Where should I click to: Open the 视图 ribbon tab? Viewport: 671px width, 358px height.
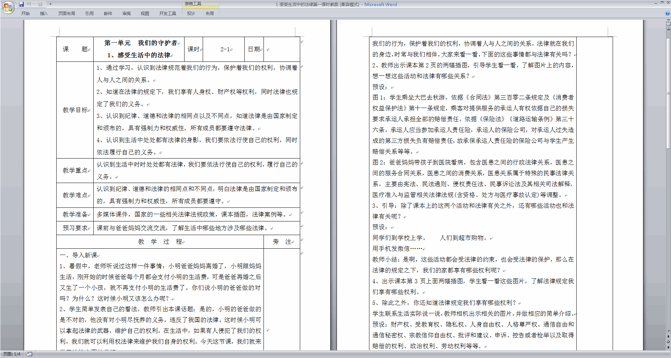coord(145,14)
